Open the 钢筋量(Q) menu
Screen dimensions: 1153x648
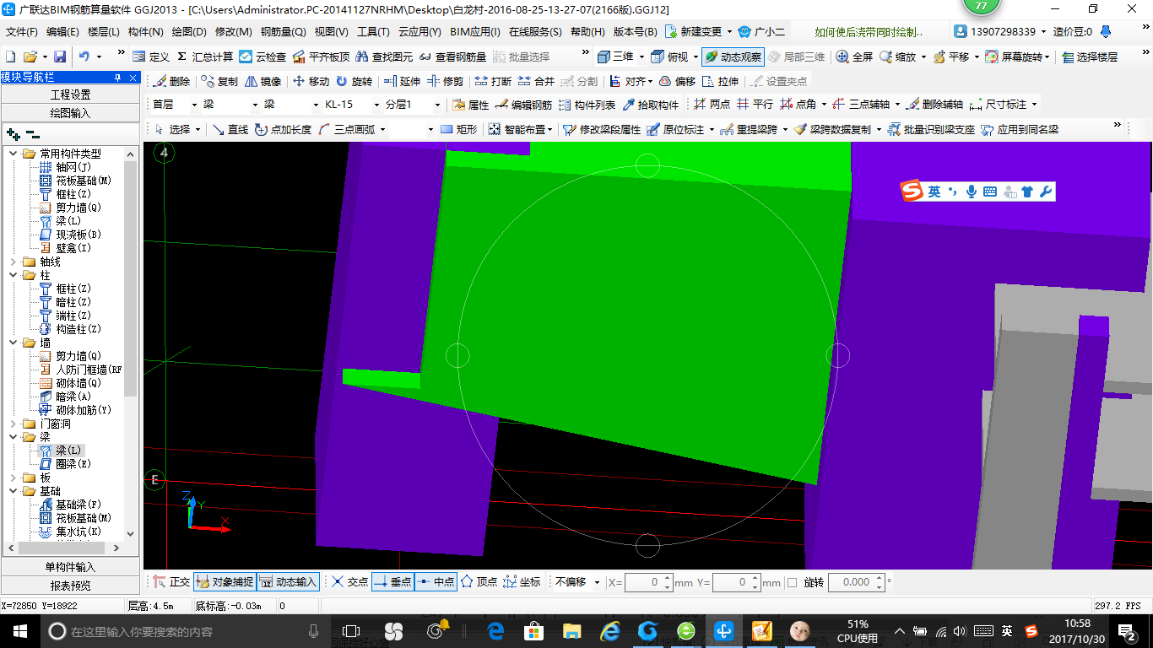pyautogui.click(x=283, y=31)
